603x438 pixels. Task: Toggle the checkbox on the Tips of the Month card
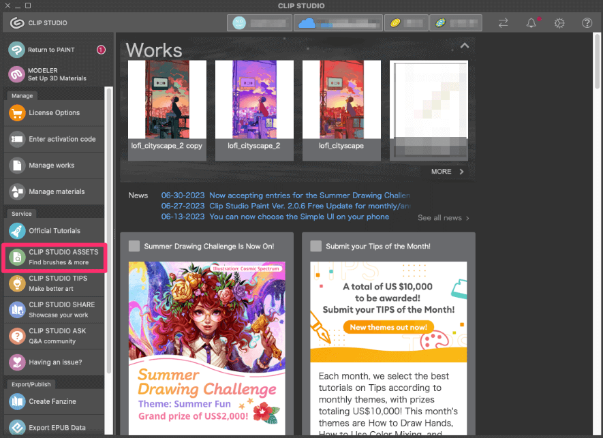coord(316,246)
